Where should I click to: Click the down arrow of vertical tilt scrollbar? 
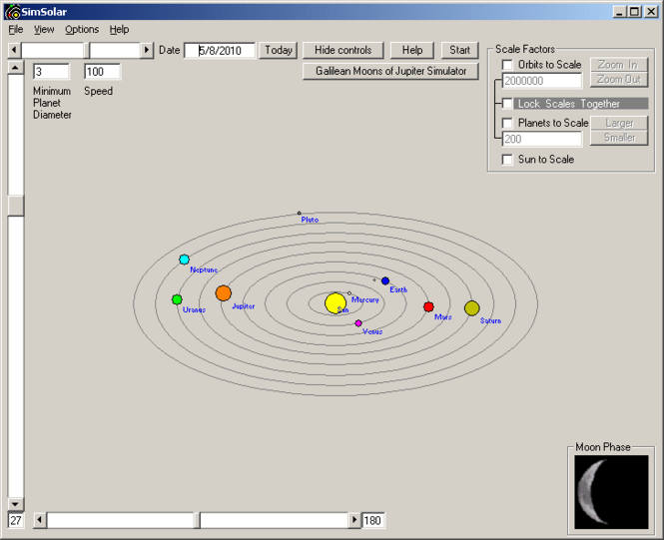point(16,504)
